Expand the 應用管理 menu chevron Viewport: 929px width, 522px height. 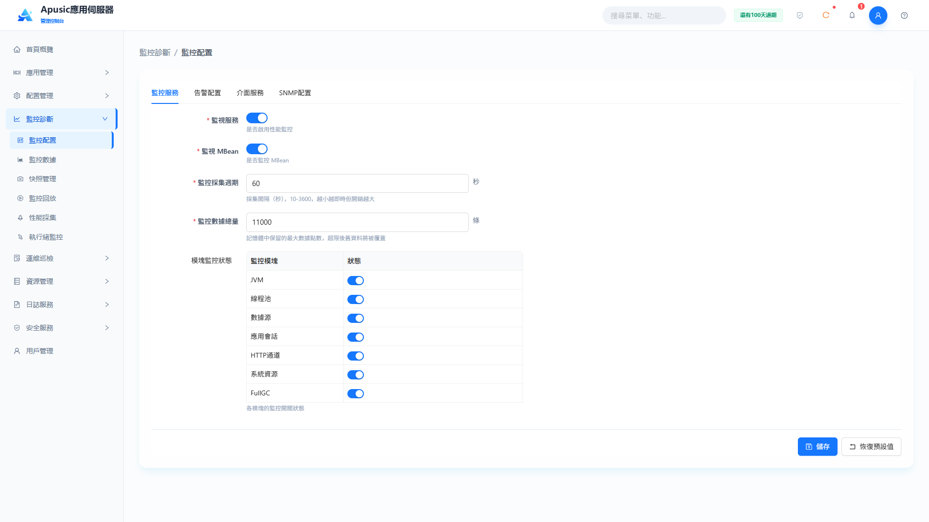click(x=107, y=72)
